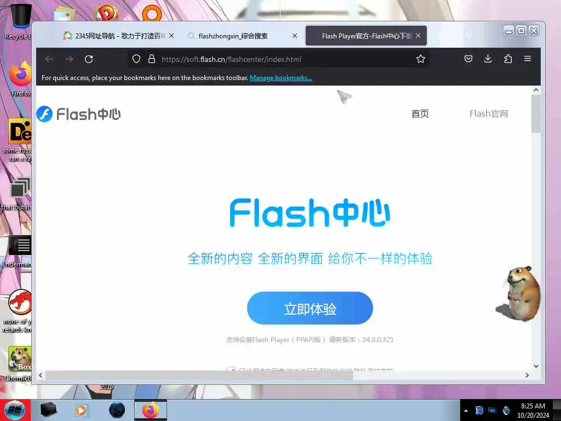Open the tracking protection shield icon
Screen dimensions: 561x421
point(136,59)
